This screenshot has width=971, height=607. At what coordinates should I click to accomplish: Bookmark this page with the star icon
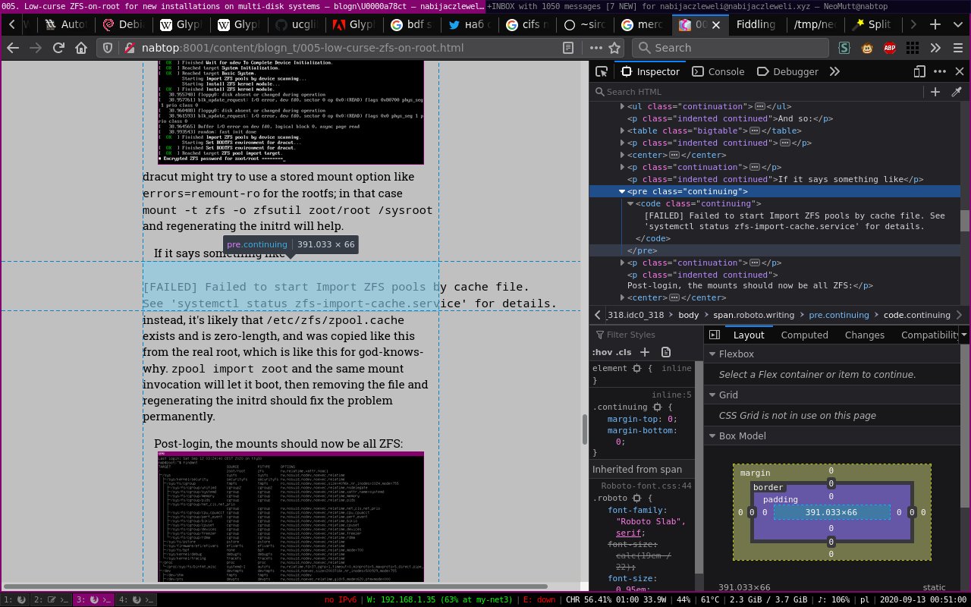pyautogui.click(x=615, y=48)
